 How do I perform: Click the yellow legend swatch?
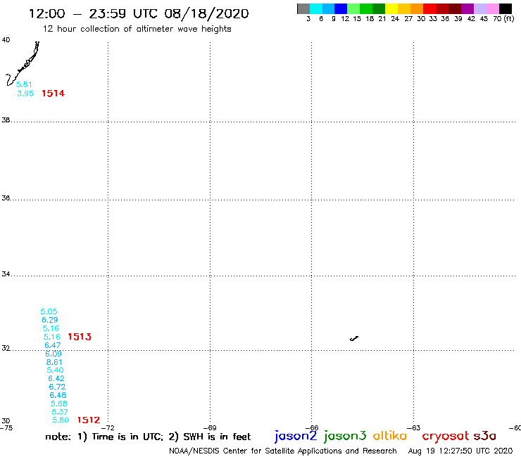coord(391,9)
